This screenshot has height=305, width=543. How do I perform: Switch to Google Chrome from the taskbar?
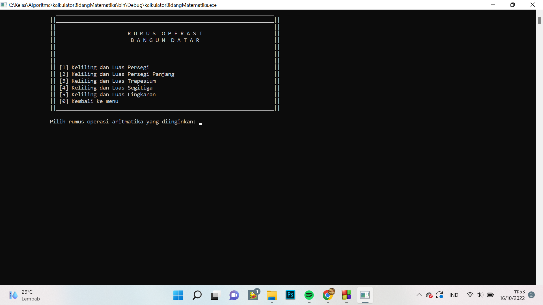(328, 295)
